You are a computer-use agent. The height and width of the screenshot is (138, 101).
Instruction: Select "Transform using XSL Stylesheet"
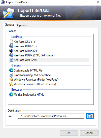click(33, 75)
